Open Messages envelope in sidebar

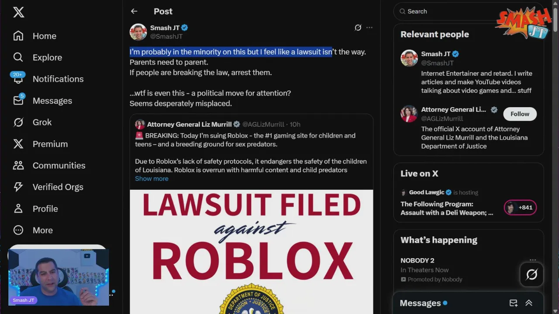point(18,101)
